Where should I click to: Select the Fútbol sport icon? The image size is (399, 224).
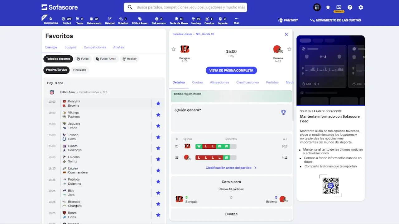(x=67, y=21)
